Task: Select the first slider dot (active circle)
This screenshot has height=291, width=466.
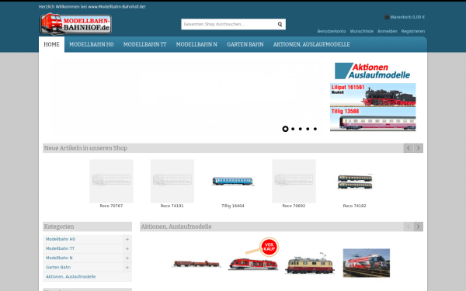Action: (x=285, y=129)
